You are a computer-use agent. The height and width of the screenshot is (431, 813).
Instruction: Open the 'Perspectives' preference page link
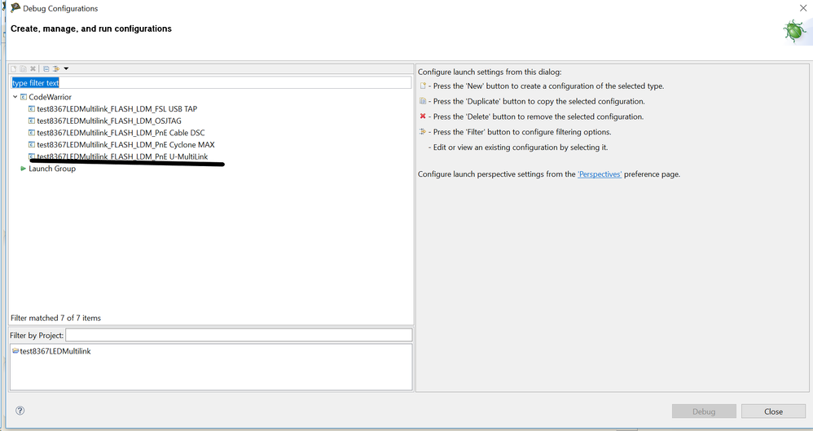600,174
